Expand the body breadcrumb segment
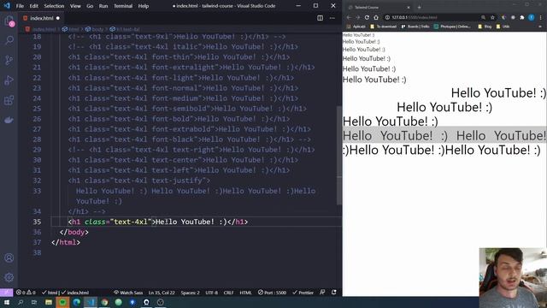 tap(95, 29)
